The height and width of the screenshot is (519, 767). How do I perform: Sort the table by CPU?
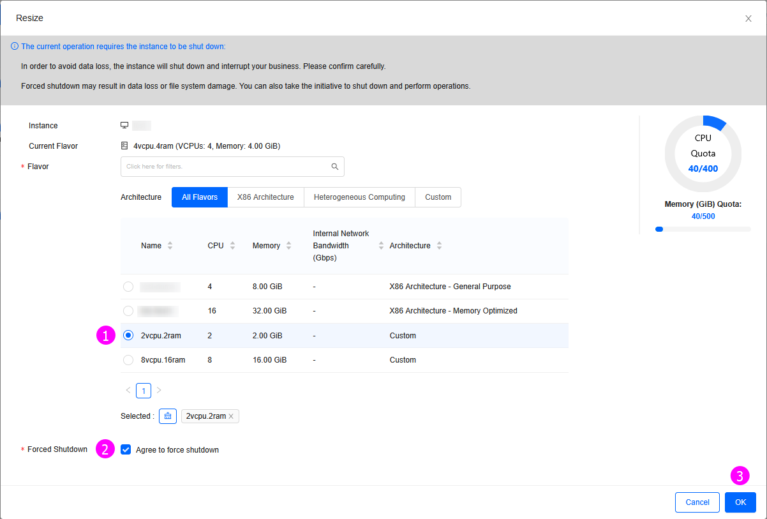click(x=232, y=246)
